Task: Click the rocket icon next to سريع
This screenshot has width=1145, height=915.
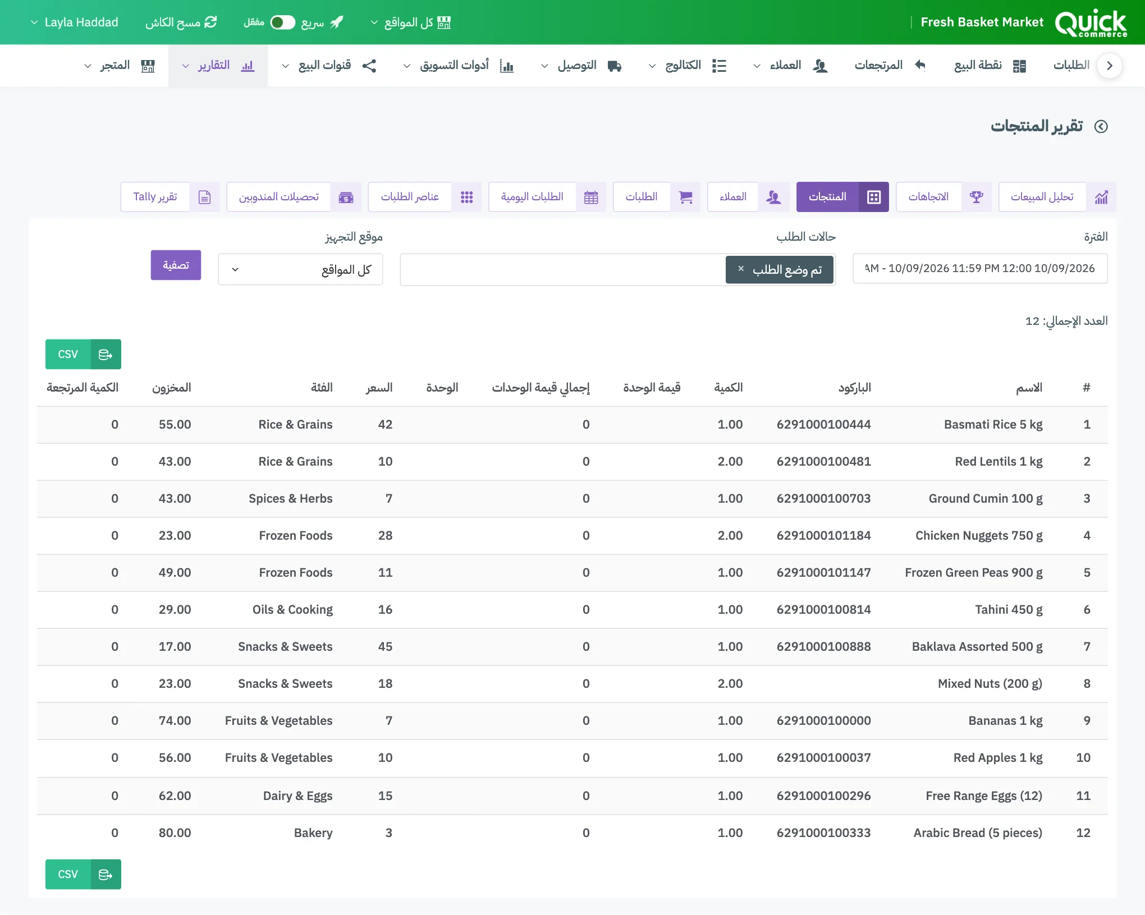Action: (337, 22)
